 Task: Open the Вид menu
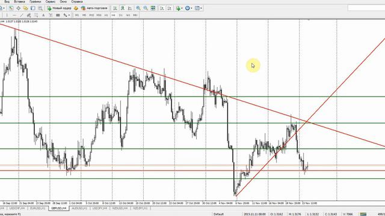pyautogui.click(x=7, y=1)
